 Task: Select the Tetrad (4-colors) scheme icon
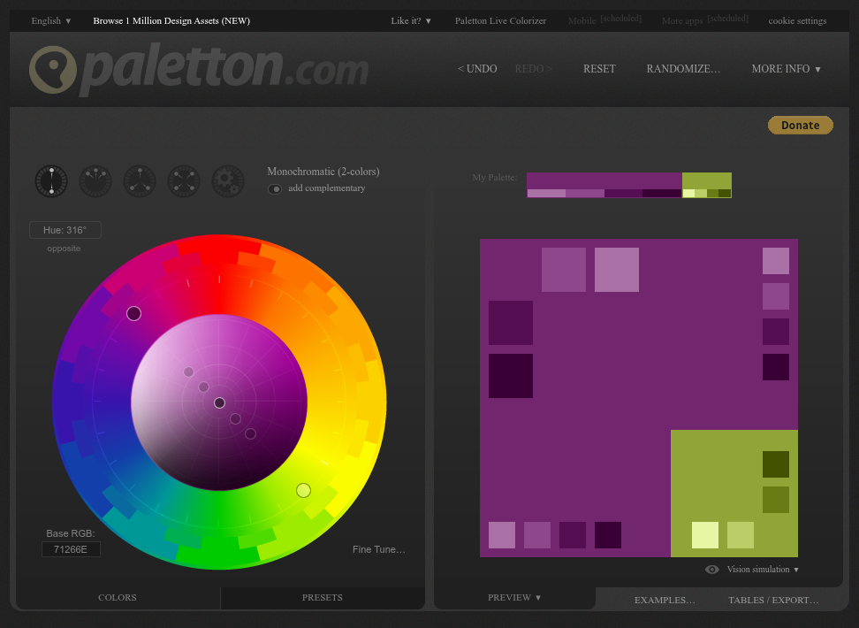[184, 181]
